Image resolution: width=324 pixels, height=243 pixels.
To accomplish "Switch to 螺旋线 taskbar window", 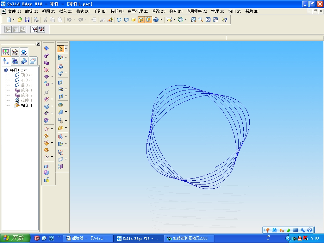I will [x=88, y=238].
